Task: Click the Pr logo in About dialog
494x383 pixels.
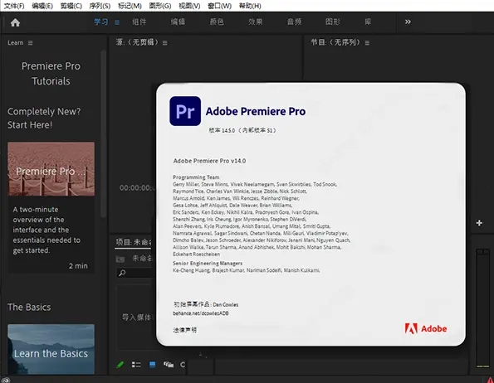Action: coord(185,111)
